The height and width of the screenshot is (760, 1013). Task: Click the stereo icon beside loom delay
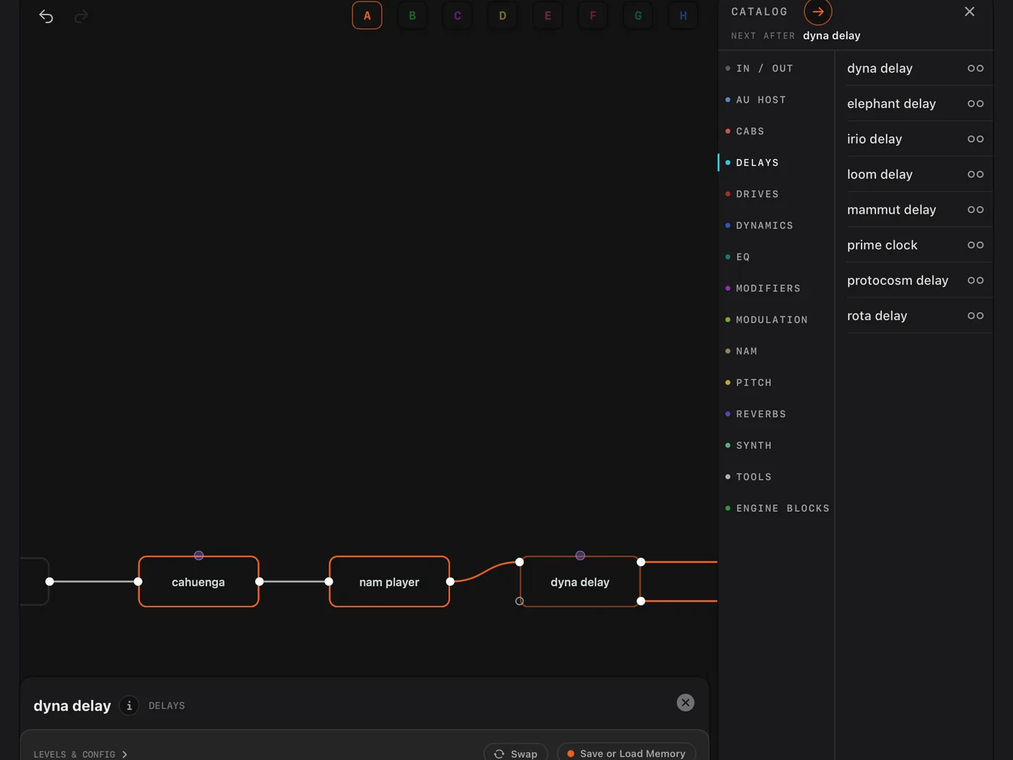pyautogui.click(x=975, y=174)
